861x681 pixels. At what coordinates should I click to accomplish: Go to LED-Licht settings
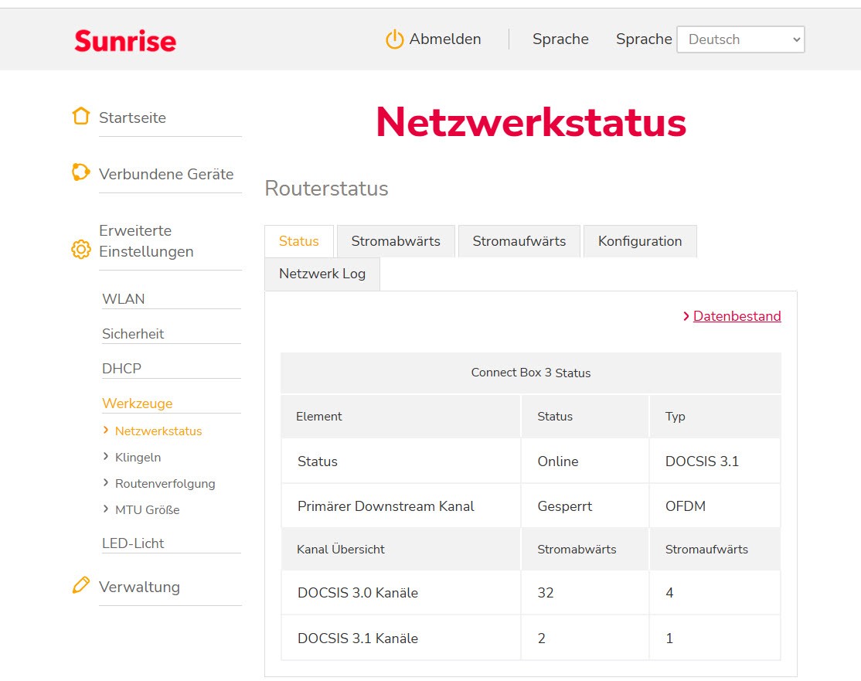[x=133, y=543]
